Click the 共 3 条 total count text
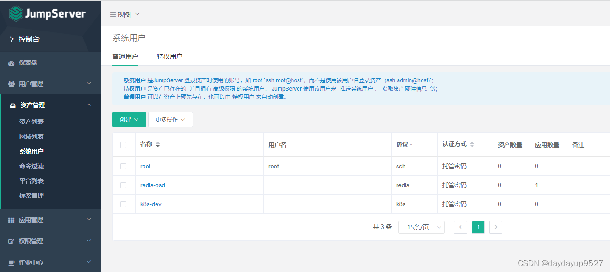Image resolution: width=610 pixels, height=272 pixels. (x=382, y=227)
